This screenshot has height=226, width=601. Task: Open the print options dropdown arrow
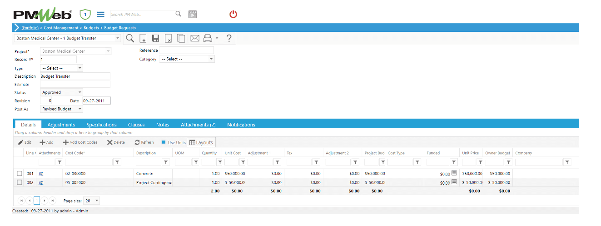point(217,39)
